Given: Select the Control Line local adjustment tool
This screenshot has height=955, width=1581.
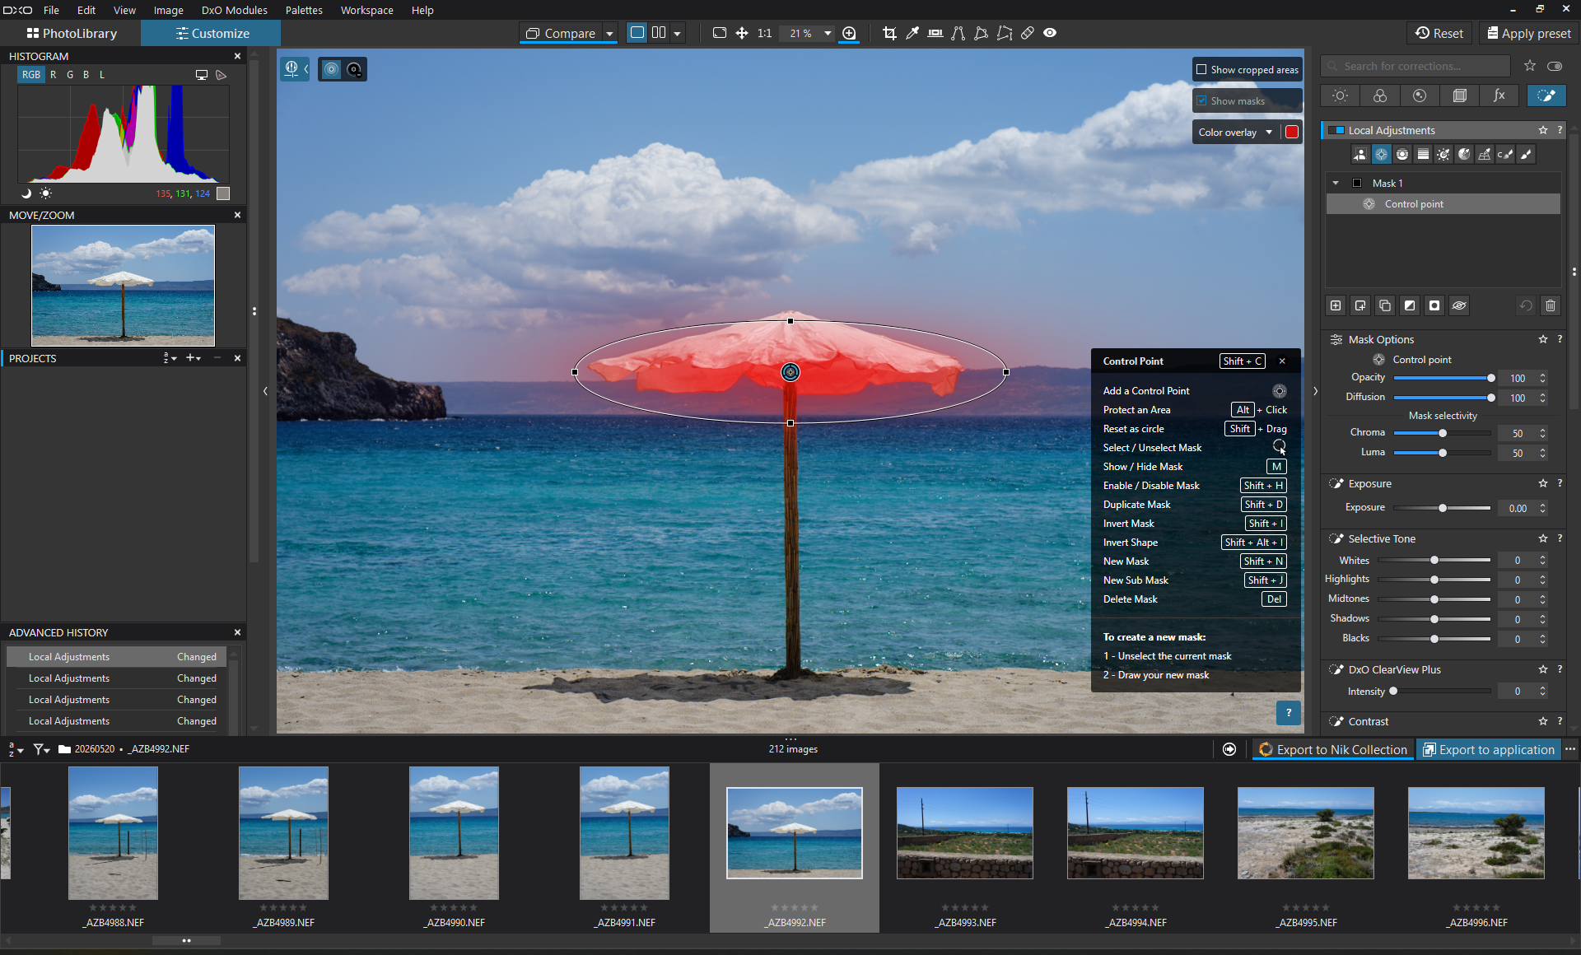Looking at the screenshot, I should [1401, 154].
